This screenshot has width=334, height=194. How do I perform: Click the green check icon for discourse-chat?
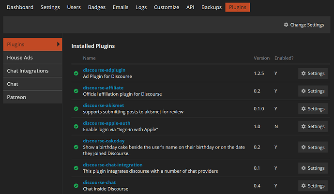[76, 186]
